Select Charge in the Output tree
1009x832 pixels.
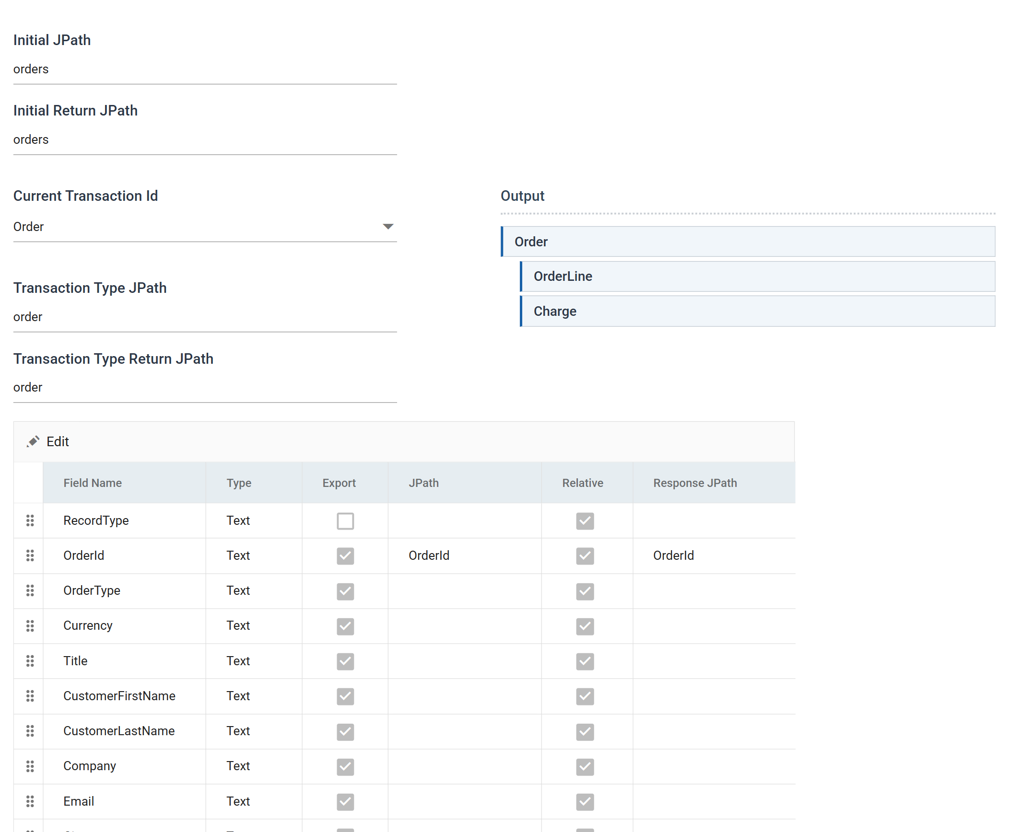[x=758, y=311]
